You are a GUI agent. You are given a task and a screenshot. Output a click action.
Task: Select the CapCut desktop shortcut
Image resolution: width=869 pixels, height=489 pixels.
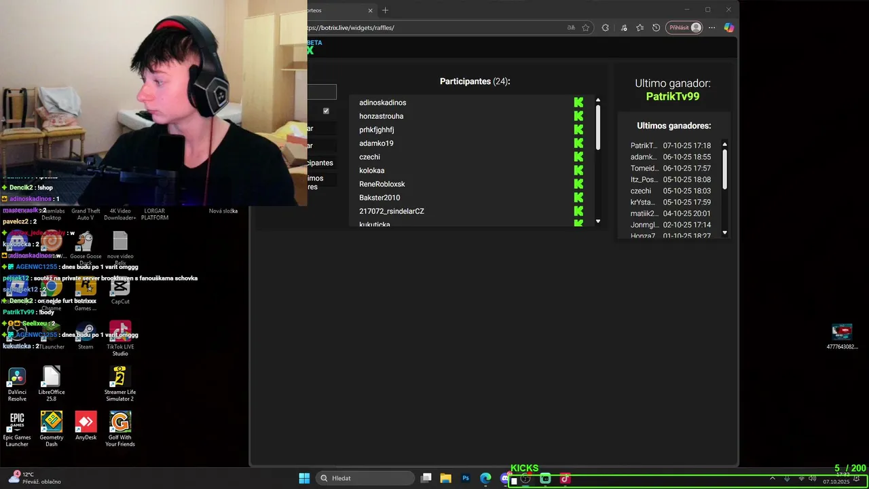pyautogui.click(x=120, y=291)
